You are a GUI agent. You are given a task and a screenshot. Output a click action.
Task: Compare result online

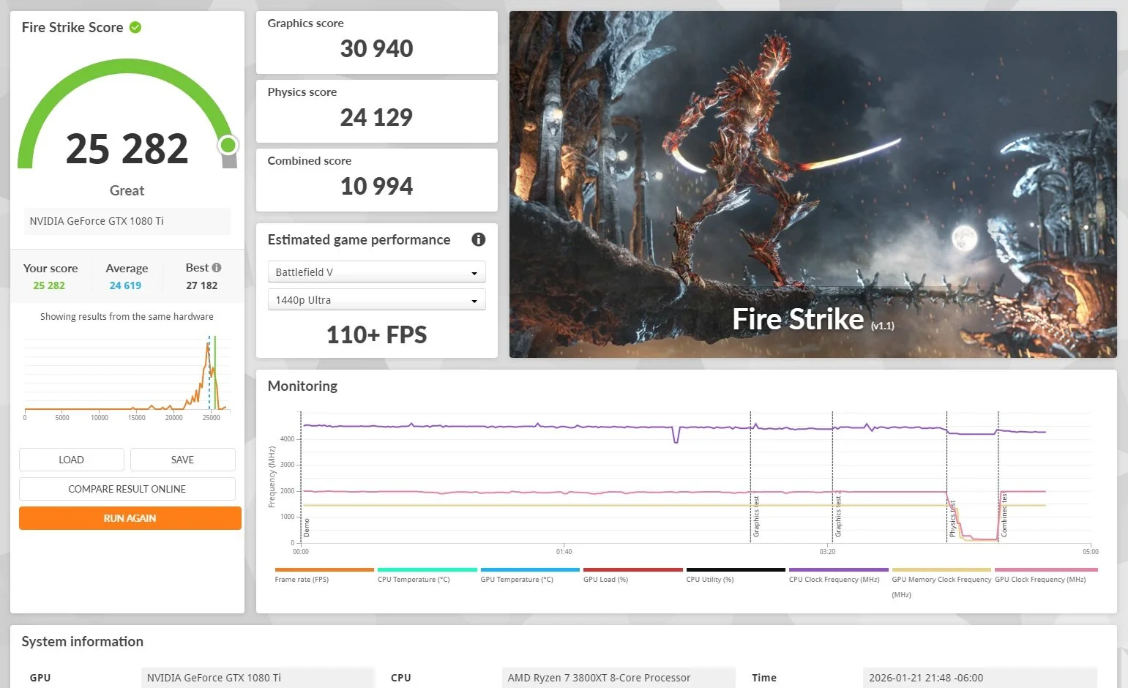127,488
